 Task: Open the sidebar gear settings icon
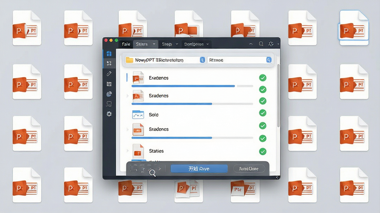click(x=109, y=114)
